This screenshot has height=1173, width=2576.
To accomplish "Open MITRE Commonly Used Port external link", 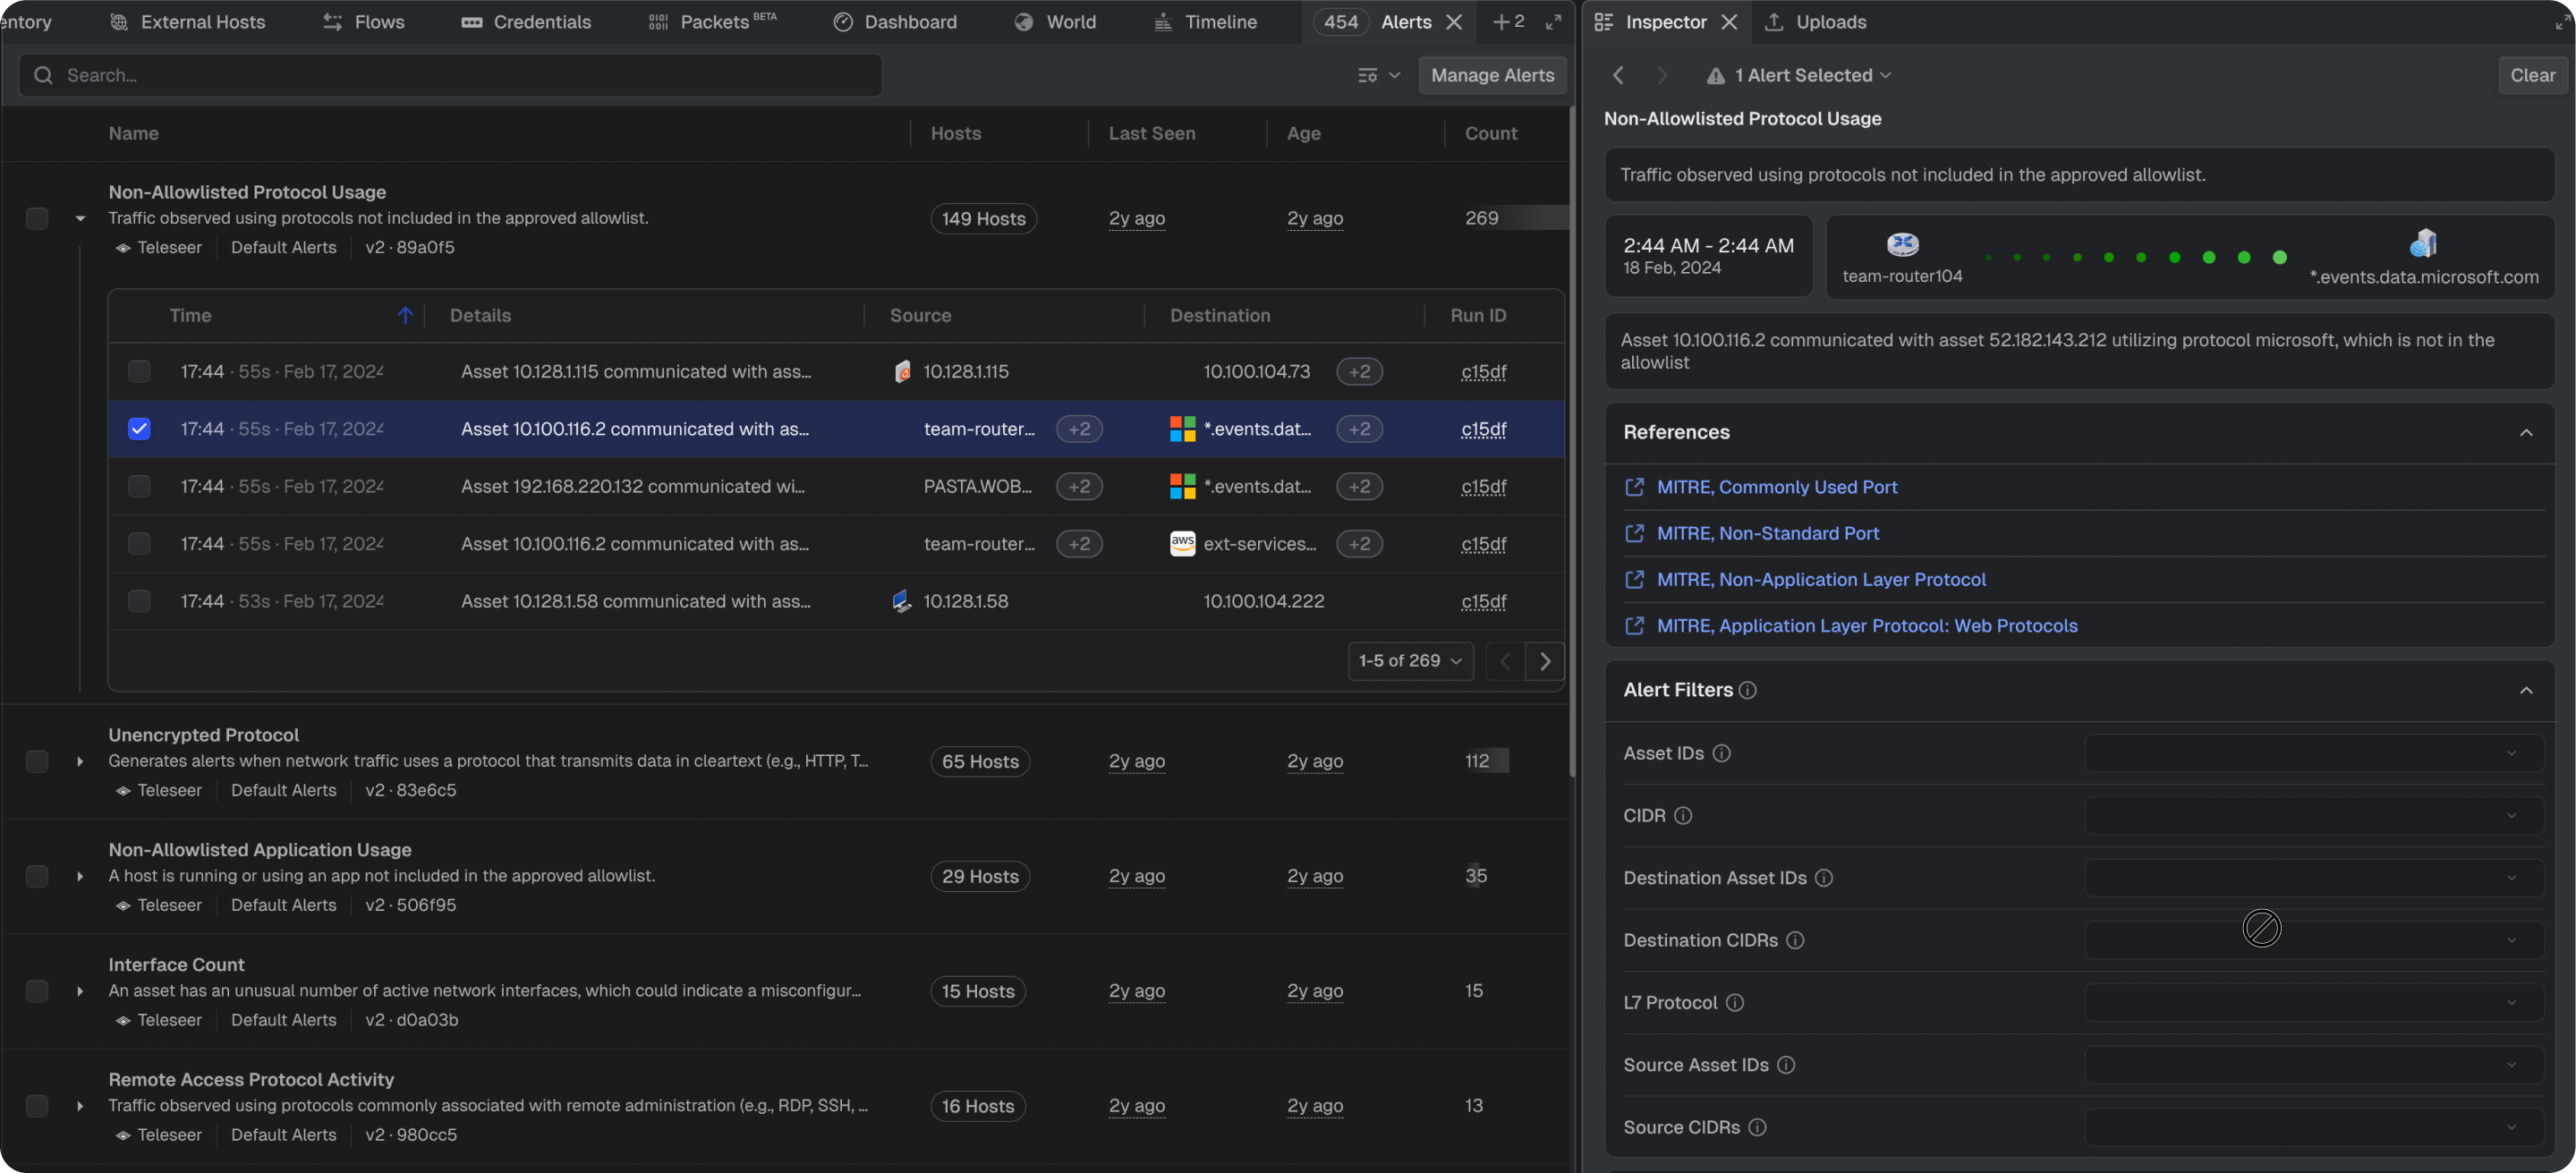I will (1776, 487).
